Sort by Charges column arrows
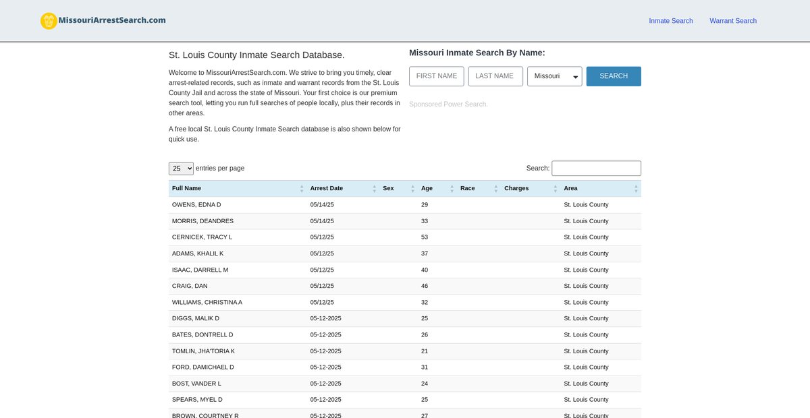Viewport: 810px width, 418px height. 556,189
